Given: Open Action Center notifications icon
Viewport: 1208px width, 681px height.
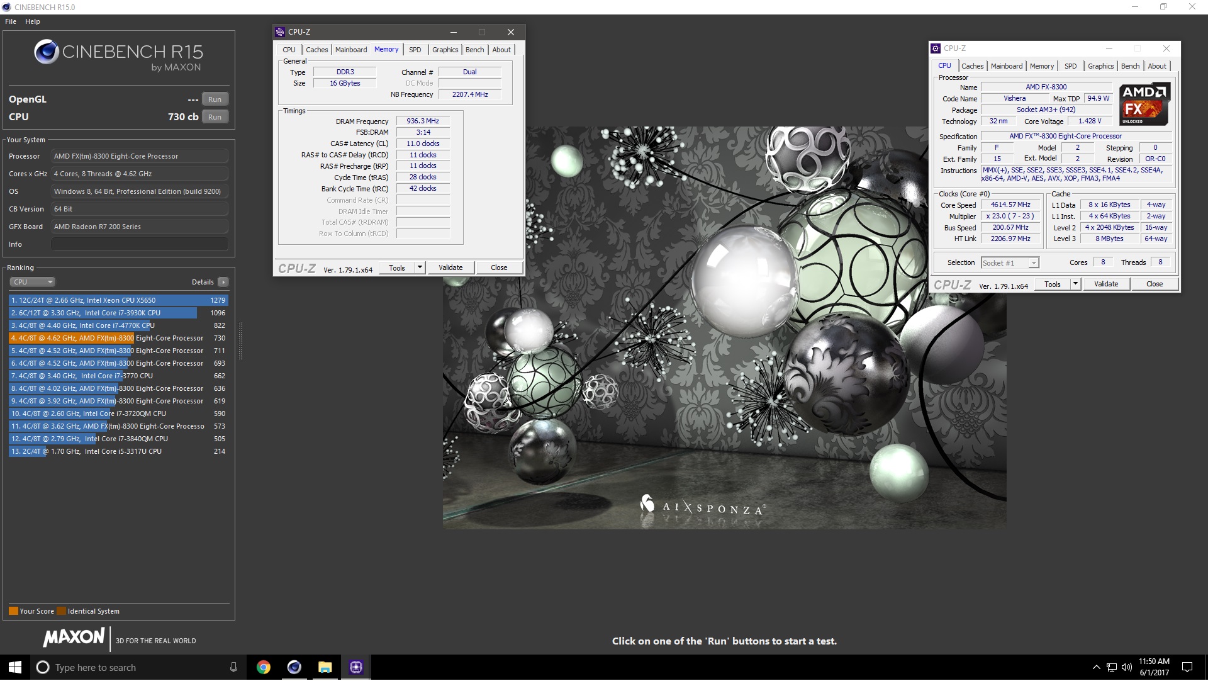Looking at the screenshot, I should click(x=1187, y=667).
